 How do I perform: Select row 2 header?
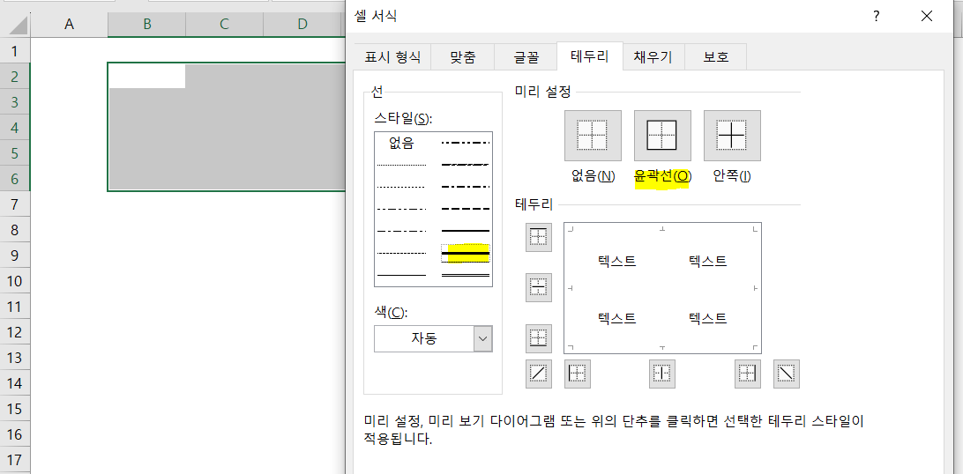tap(15, 76)
